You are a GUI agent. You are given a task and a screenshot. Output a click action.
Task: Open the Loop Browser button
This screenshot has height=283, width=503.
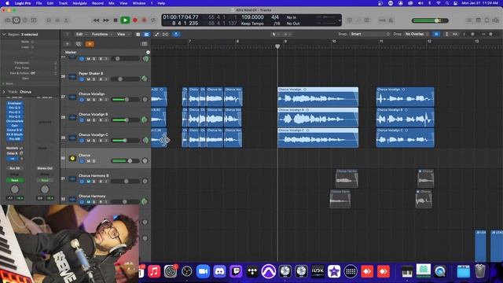[x=486, y=20]
